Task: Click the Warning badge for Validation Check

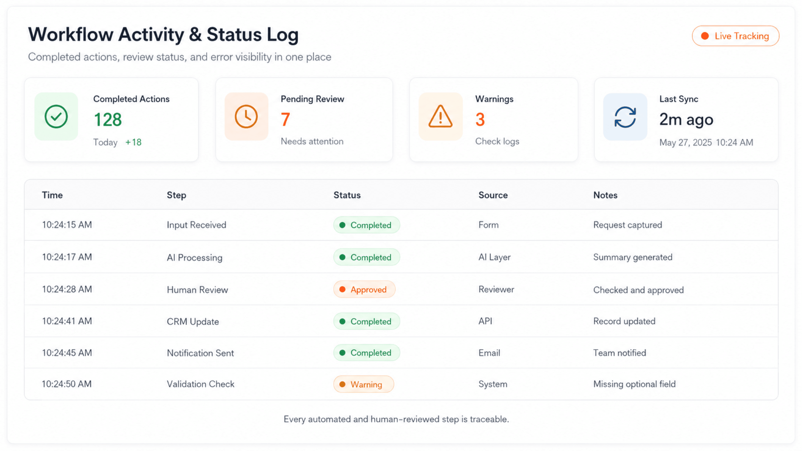Action: point(364,384)
